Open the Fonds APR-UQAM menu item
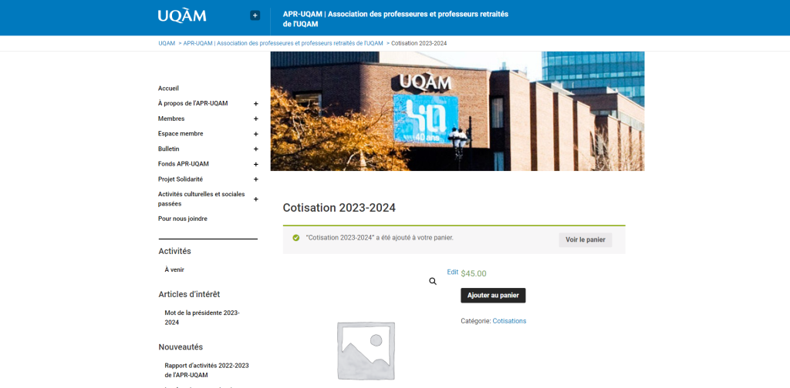The image size is (790, 388). [184, 164]
